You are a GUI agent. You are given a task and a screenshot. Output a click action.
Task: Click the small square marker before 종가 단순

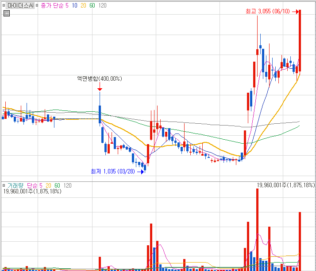point(37,5)
